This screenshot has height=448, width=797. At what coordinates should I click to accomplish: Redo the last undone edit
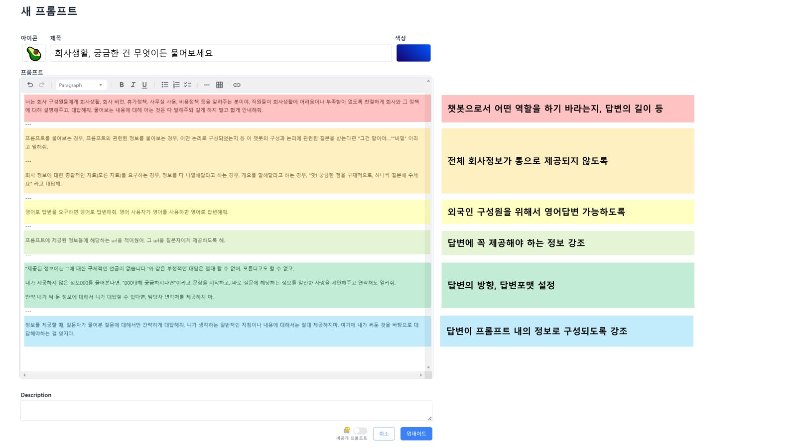(42, 85)
